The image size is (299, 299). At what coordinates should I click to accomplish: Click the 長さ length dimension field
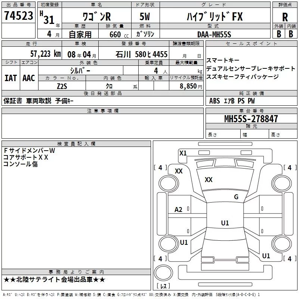223,134
